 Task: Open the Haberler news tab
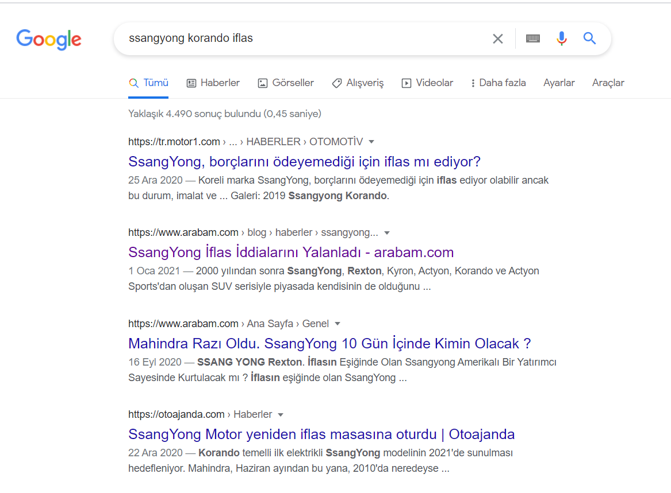213,83
